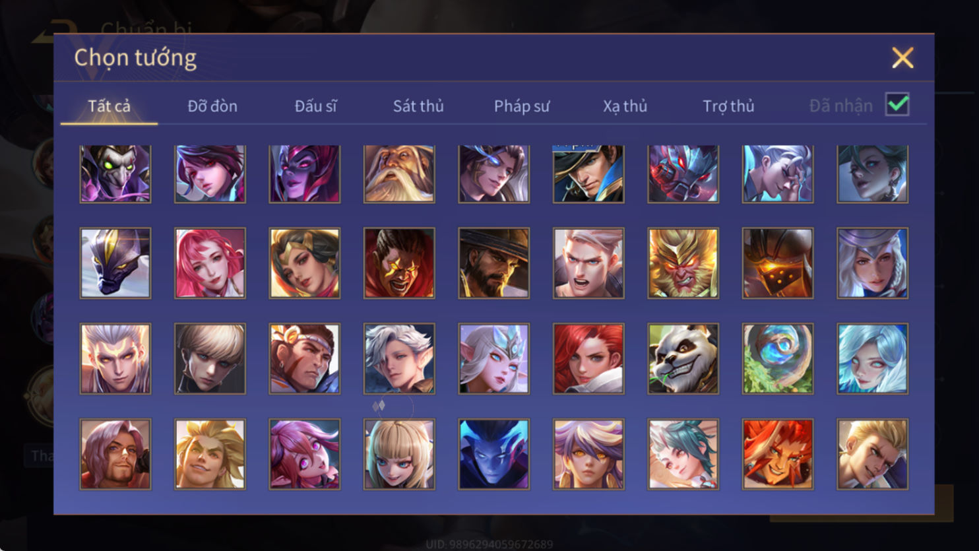Select the purple panther-like hero portrait
The image size is (979, 551).
point(115,263)
